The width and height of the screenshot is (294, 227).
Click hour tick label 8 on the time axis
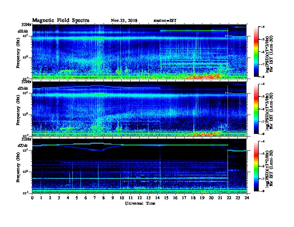(x=104, y=198)
